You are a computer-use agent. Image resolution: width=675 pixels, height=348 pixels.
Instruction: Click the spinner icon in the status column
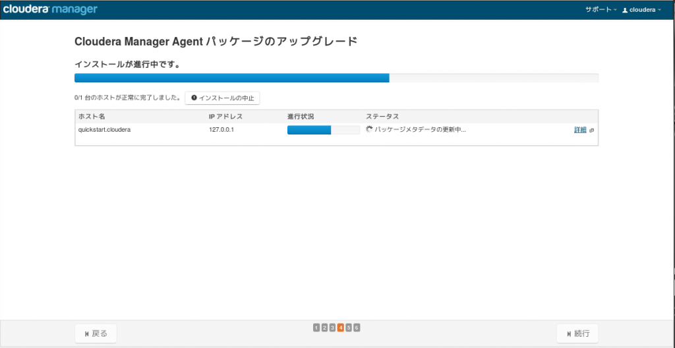(x=369, y=129)
